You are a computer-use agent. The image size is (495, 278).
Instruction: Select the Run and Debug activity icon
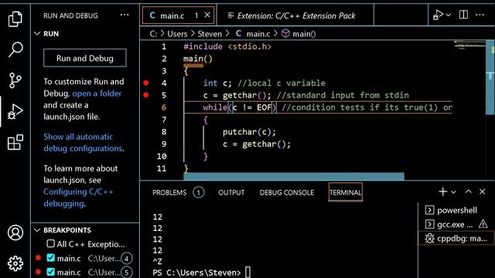15,111
